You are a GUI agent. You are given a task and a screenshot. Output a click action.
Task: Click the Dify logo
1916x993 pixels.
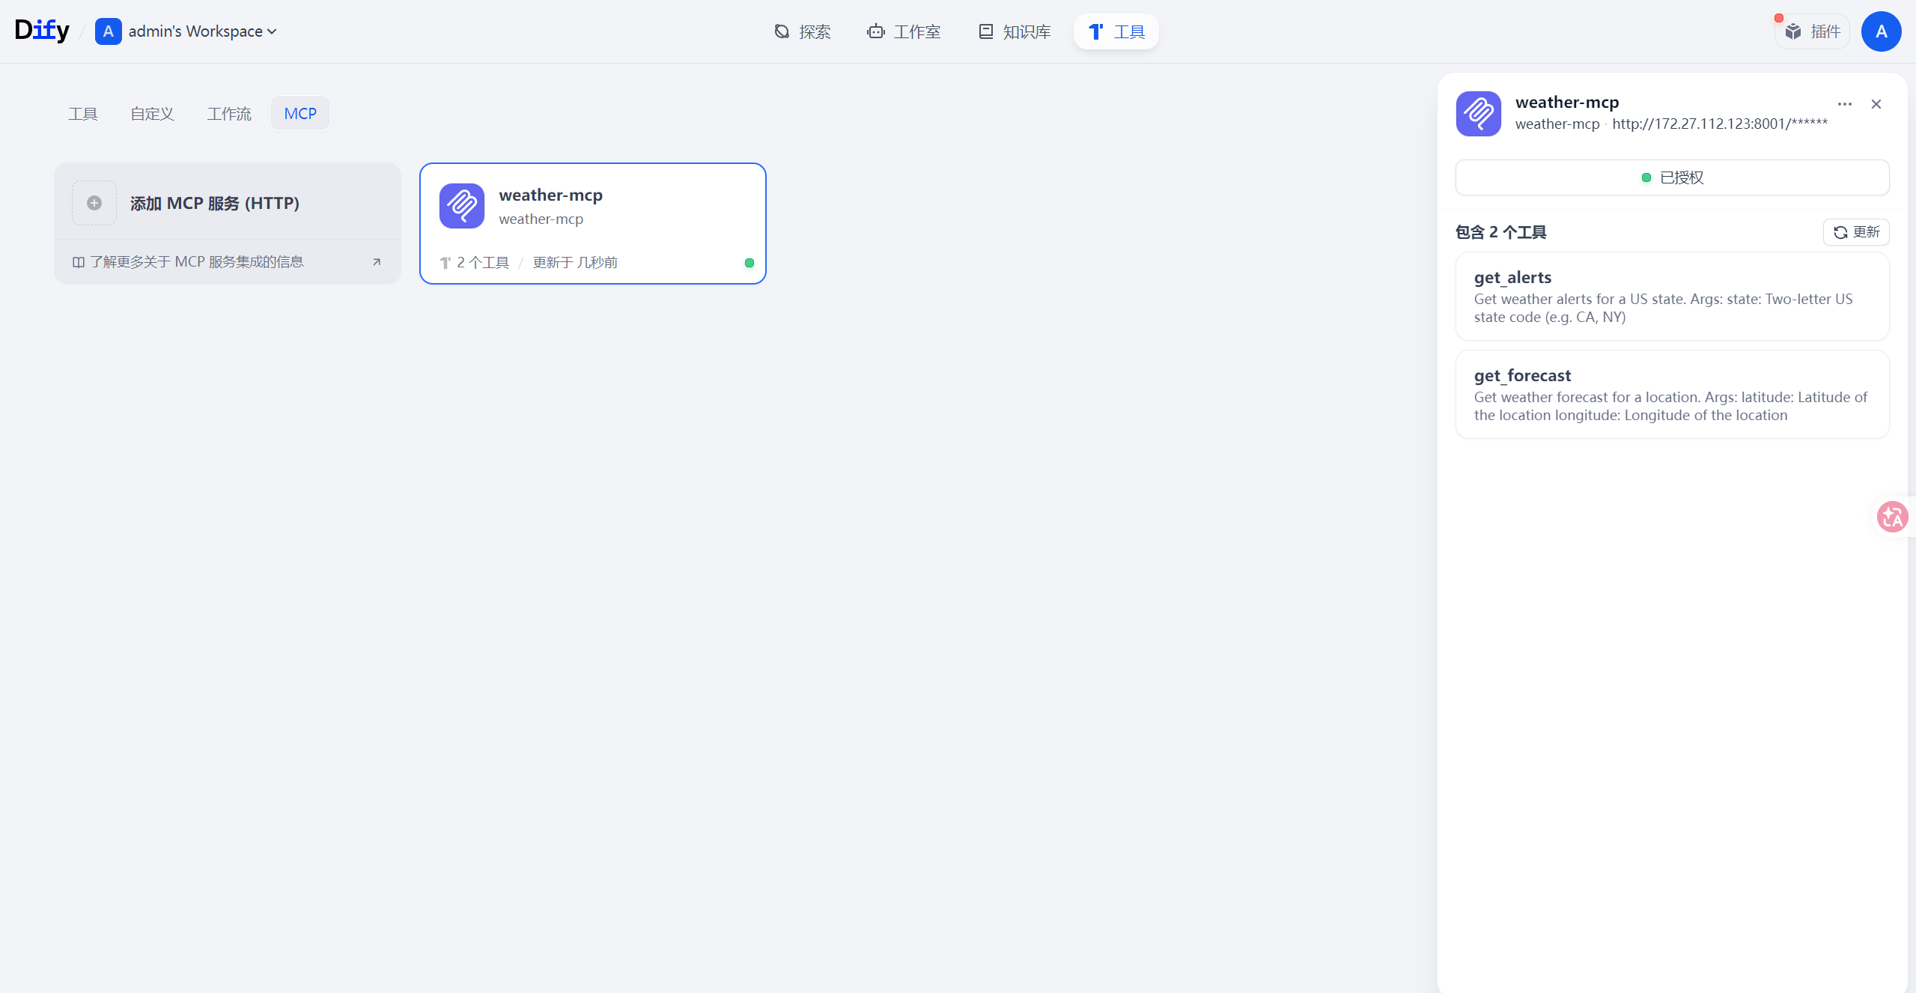pos(42,30)
